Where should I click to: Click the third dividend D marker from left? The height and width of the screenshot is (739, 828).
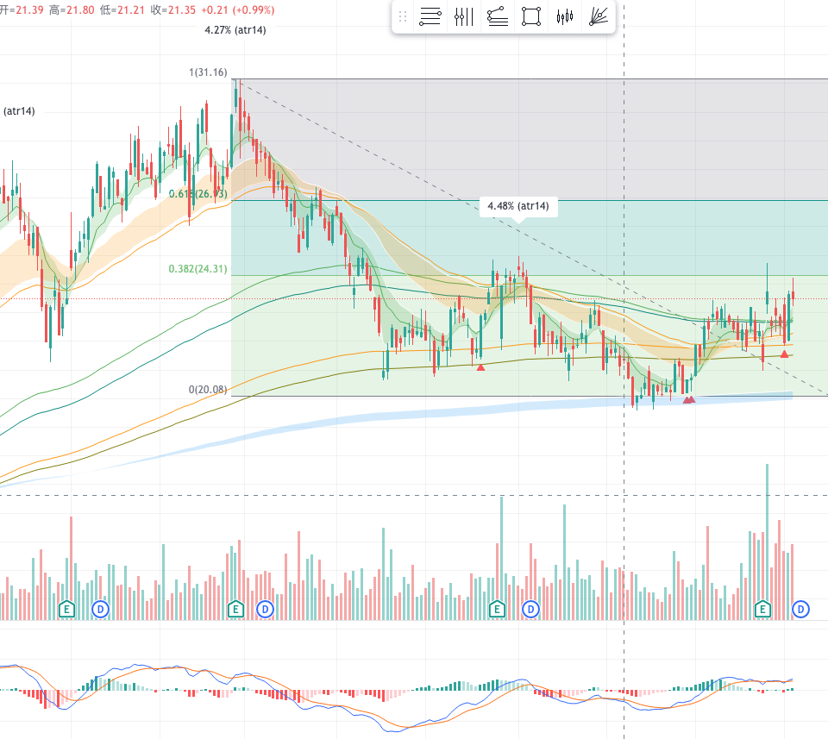pyautogui.click(x=530, y=609)
